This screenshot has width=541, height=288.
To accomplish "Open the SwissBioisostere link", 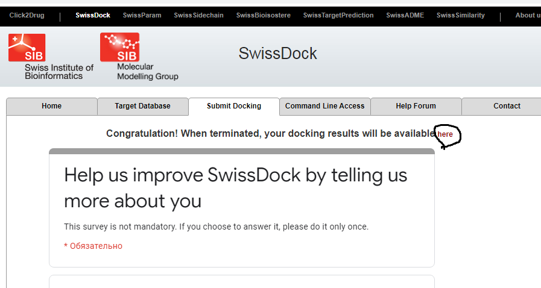I will 263,15.
